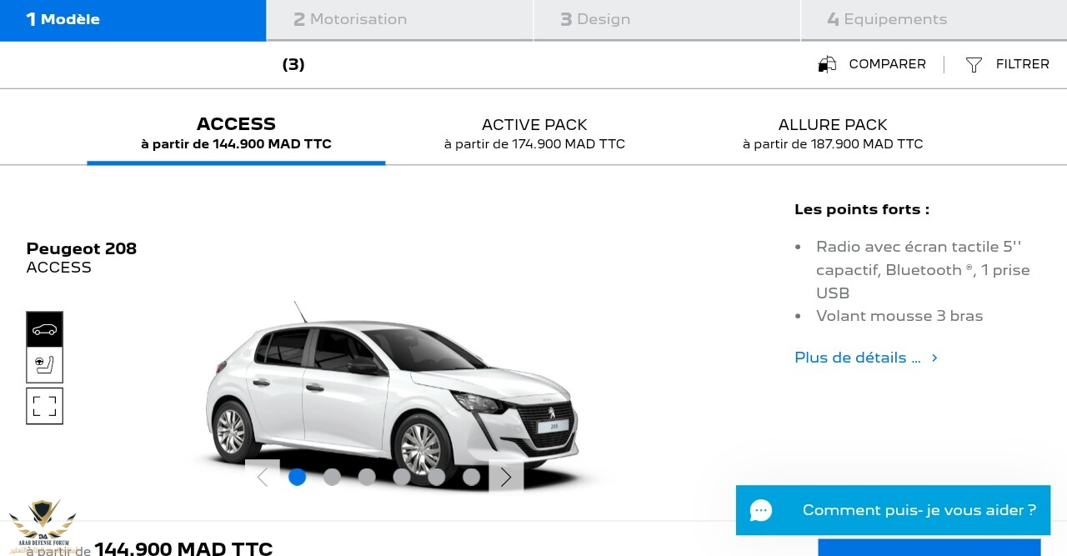This screenshot has height=556, width=1067.
Task: Click the Radio avec écran tactile item
Action: [923, 270]
